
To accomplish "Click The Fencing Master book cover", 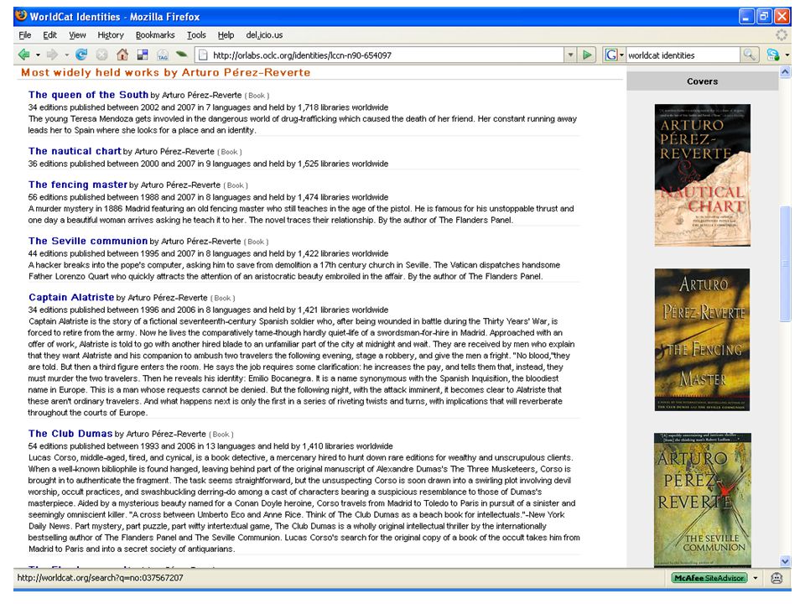I will coord(703,340).
